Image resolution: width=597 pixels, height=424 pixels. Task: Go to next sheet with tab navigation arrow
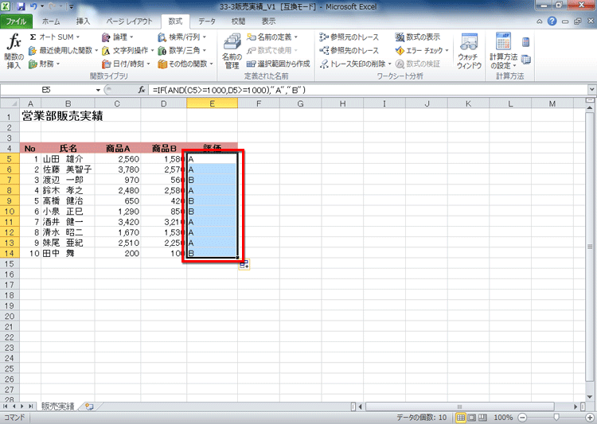(x=21, y=406)
